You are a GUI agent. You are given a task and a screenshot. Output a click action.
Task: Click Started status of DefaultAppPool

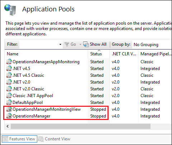[97, 102]
